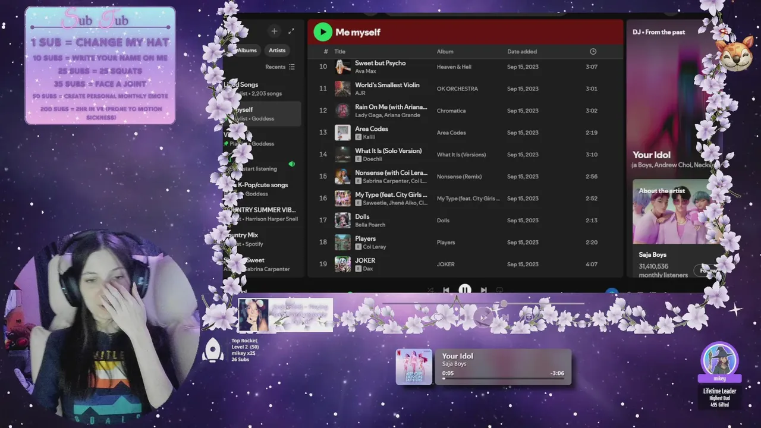Click the Top Rocket icon overlay
The height and width of the screenshot is (428, 761).
click(213, 350)
